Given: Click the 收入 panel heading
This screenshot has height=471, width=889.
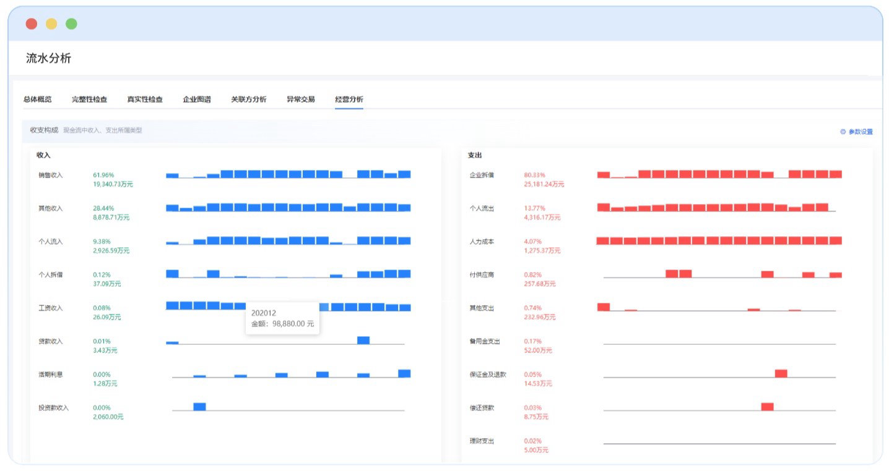Looking at the screenshot, I should 43,155.
